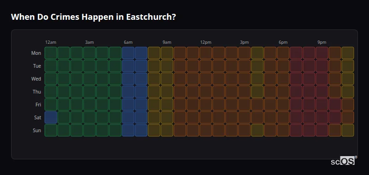Select the Tuesday 9pm red cell

point(322,66)
